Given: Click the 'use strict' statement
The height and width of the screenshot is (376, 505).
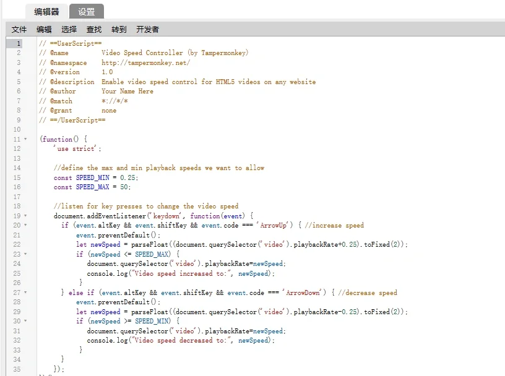Looking at the screenshot, I should click(x=77, y=148).
